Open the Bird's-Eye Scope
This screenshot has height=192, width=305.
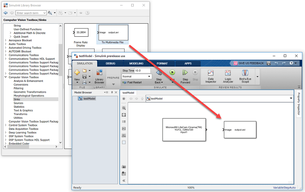pos(245,76)
